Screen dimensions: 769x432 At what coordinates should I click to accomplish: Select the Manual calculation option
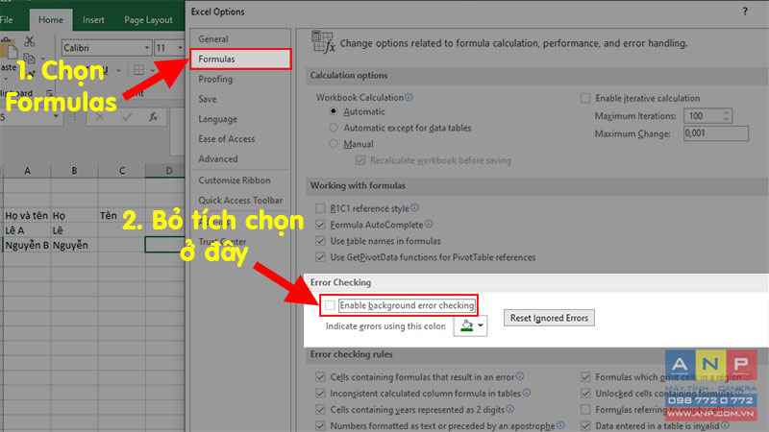point(334,143)
